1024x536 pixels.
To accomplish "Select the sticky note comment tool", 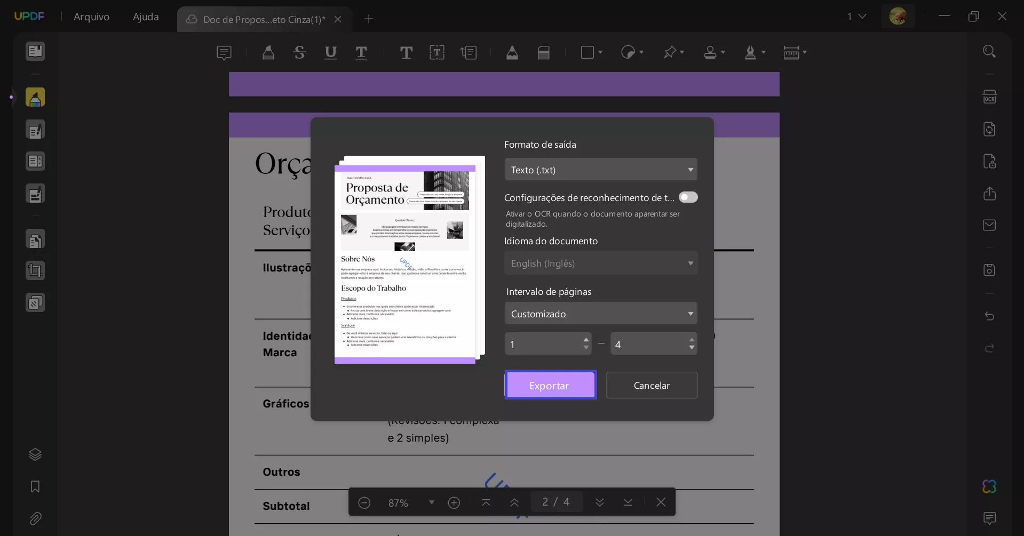I will click(224, 52).
